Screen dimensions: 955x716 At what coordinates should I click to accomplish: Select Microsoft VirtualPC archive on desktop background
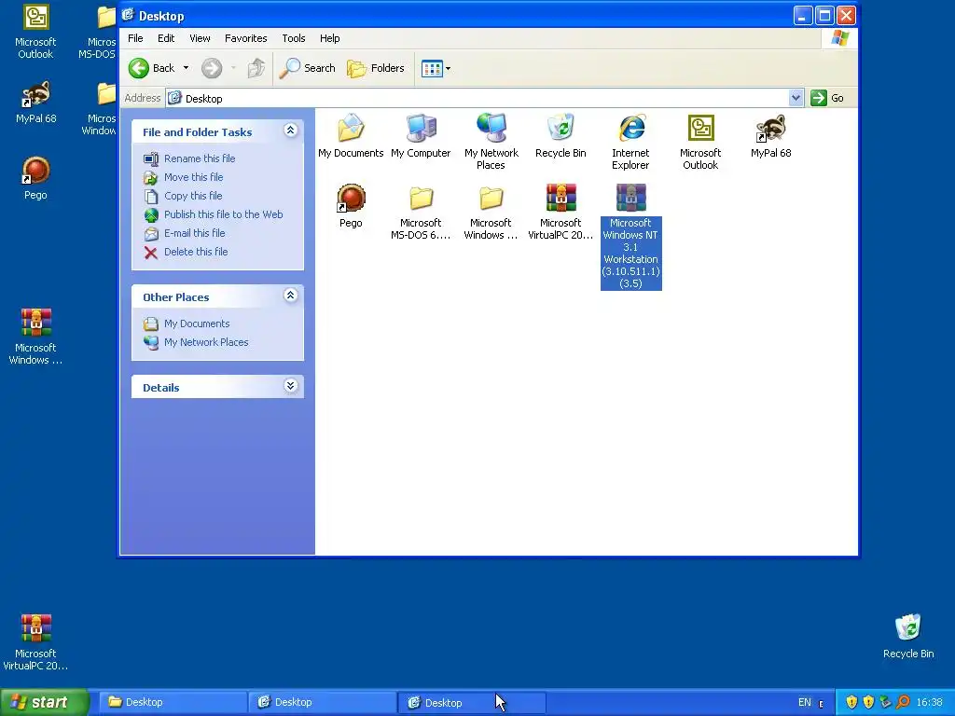point(36,629)
